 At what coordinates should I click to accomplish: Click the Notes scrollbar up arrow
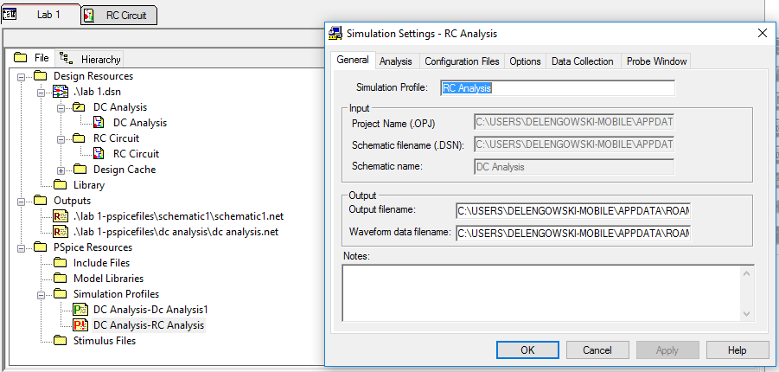746,273
